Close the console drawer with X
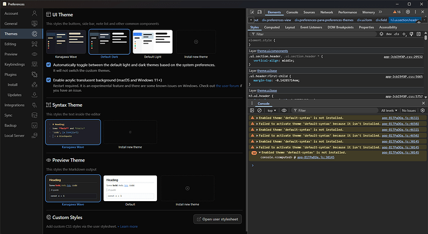This screenshot has height=234, width=428. click(424, 103)
